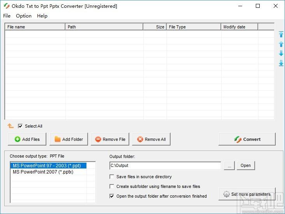Browse output folder with the ... button
Screen dimensions: 285x214
tap(229, 165)
